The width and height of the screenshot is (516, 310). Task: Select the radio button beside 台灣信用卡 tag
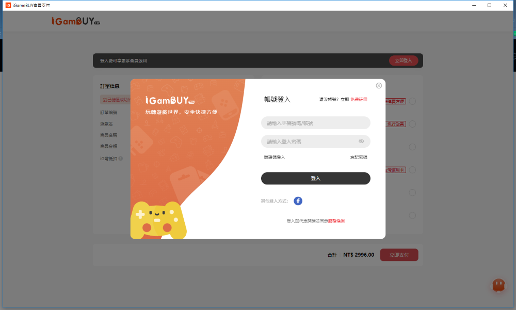[412, 170]
